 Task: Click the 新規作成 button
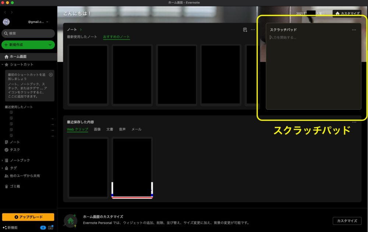pos(28,45)
